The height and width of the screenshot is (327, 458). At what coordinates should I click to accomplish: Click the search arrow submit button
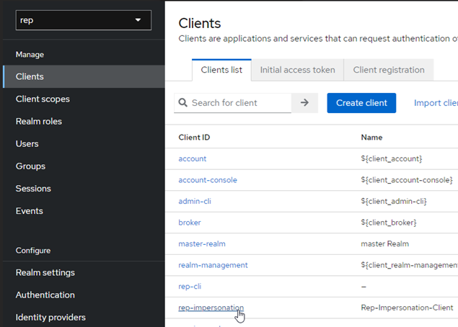pos(304,103)
